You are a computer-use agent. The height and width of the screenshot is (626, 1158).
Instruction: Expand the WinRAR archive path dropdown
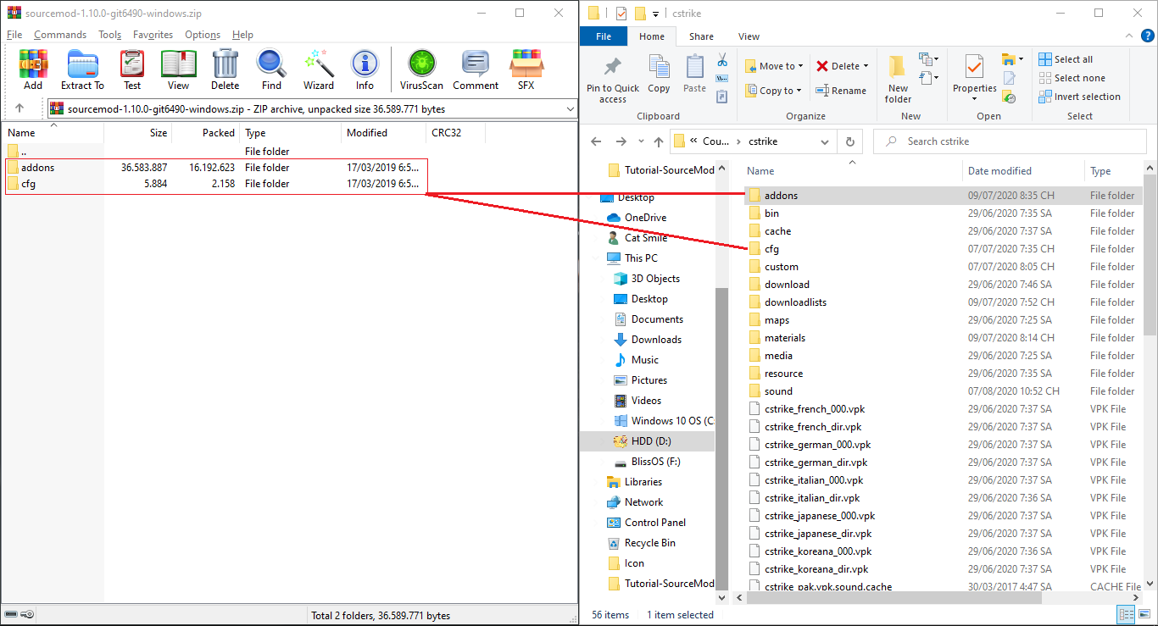click(x=569, y=108)
